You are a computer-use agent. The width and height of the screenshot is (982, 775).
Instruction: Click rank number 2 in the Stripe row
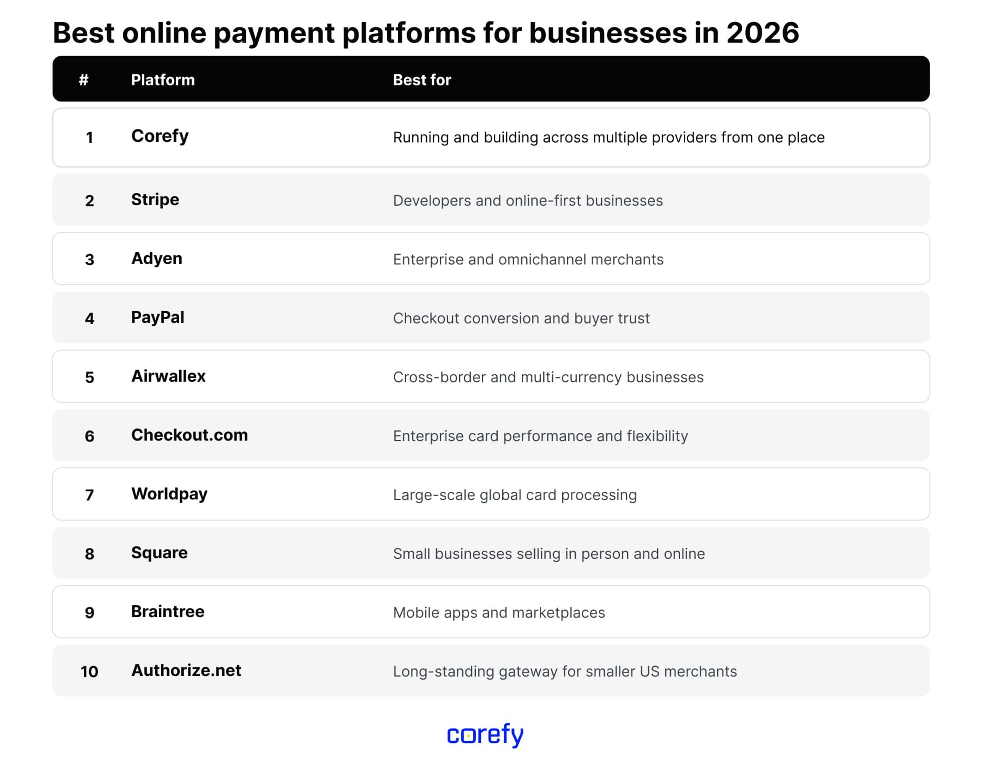90,201
